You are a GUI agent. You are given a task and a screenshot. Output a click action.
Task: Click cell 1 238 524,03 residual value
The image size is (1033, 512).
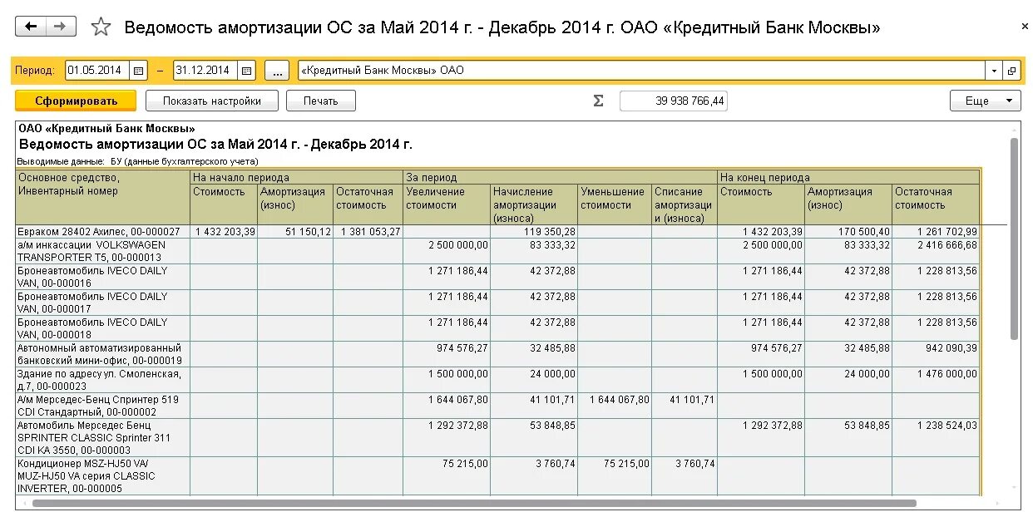tap(936, 437)
